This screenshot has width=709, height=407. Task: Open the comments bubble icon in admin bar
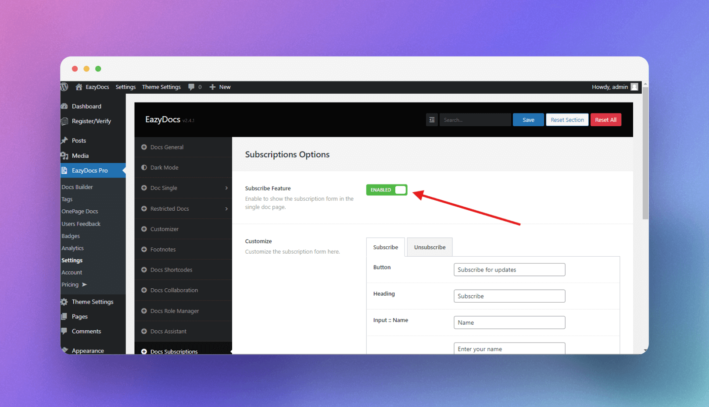(x=191, y=87)
